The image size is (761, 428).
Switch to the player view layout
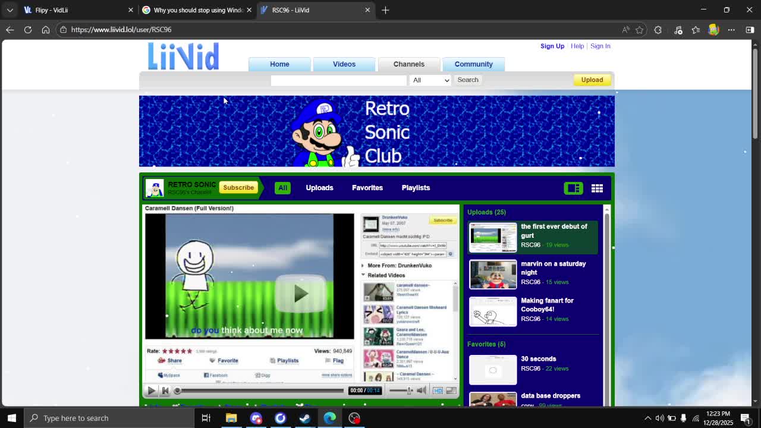click(x=573, y=188)
